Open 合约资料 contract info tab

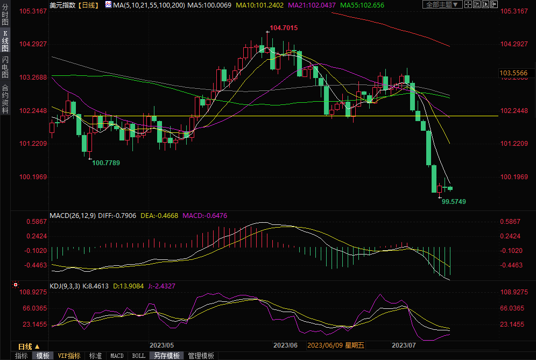(5, 98)
